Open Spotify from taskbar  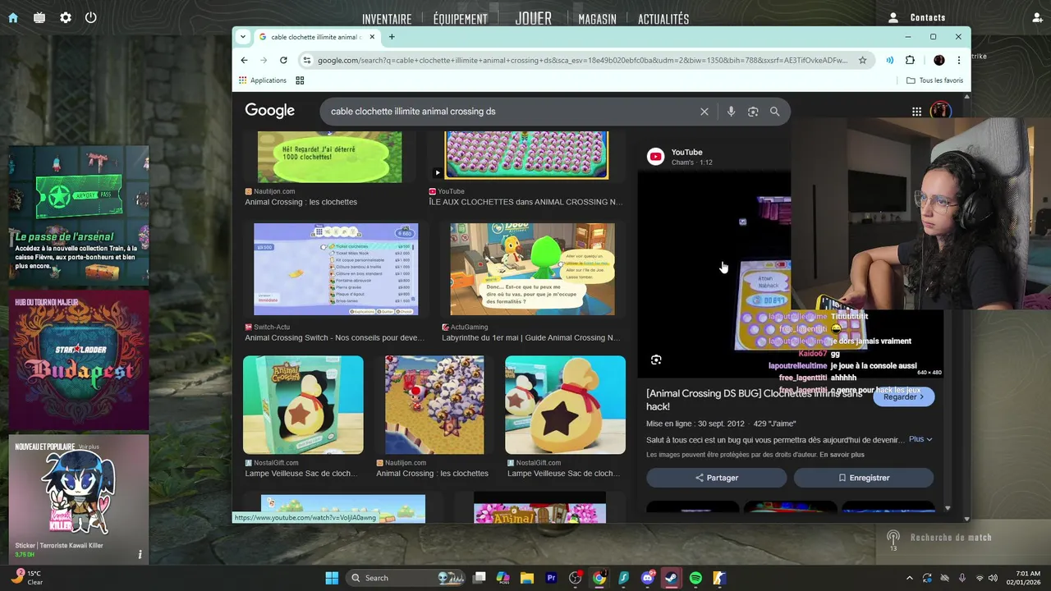[x=695, y=578]
